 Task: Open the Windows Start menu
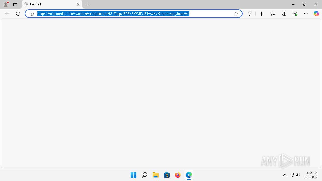pos(134,175)
